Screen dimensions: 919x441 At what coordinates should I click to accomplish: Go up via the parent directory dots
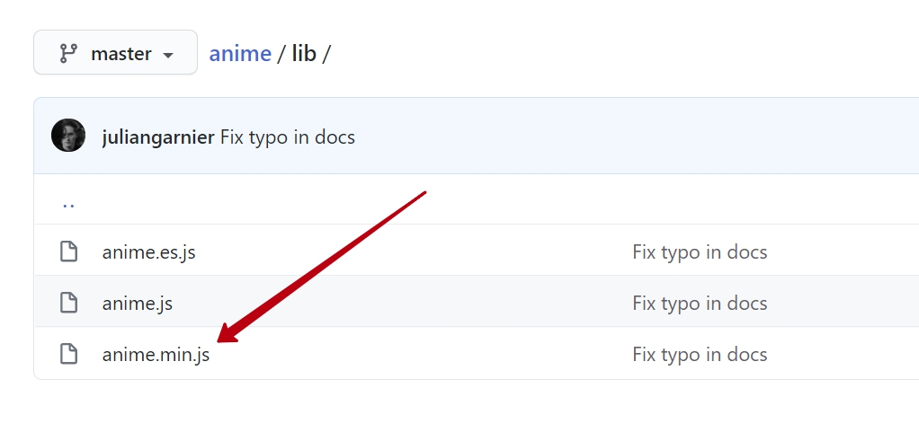pos(68,206)
